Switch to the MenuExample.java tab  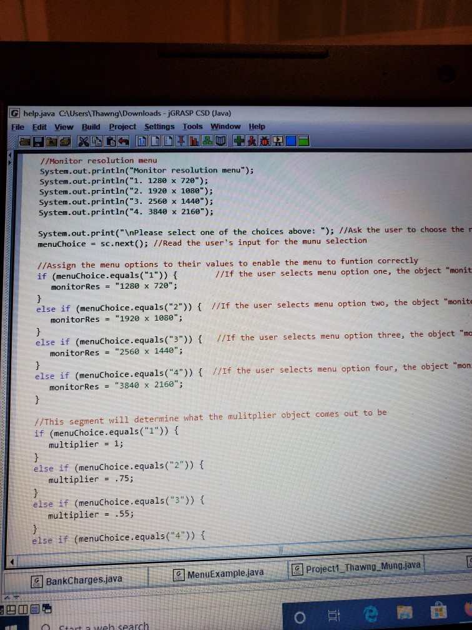(219, 574)
